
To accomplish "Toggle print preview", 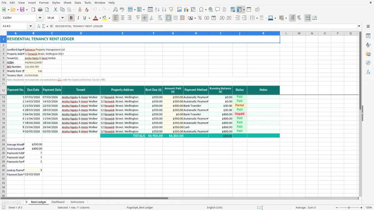I will (x=47, y=10).
